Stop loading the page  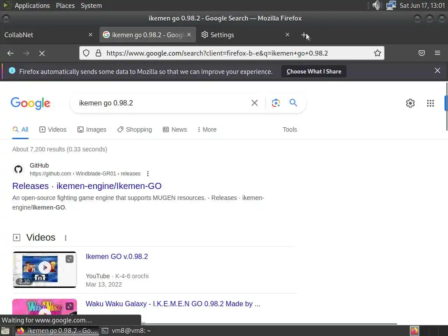42,53
